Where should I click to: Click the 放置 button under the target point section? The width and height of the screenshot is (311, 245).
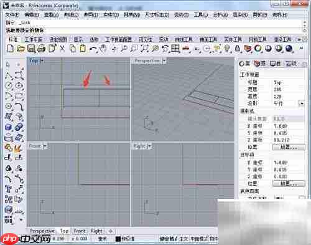coord(289,183)
